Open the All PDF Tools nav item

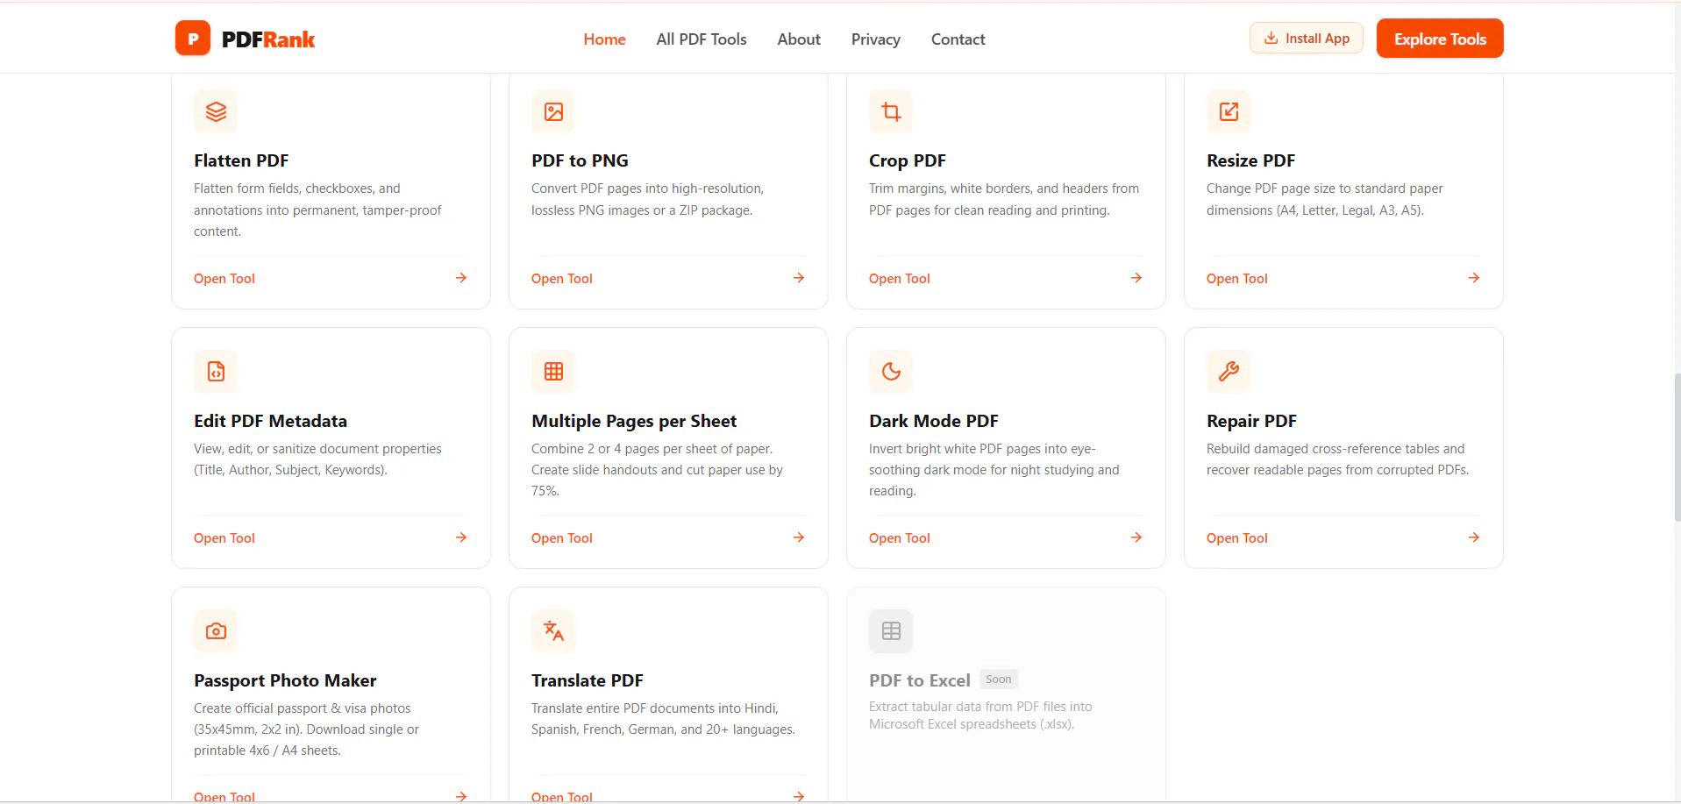tap(702, 39)
